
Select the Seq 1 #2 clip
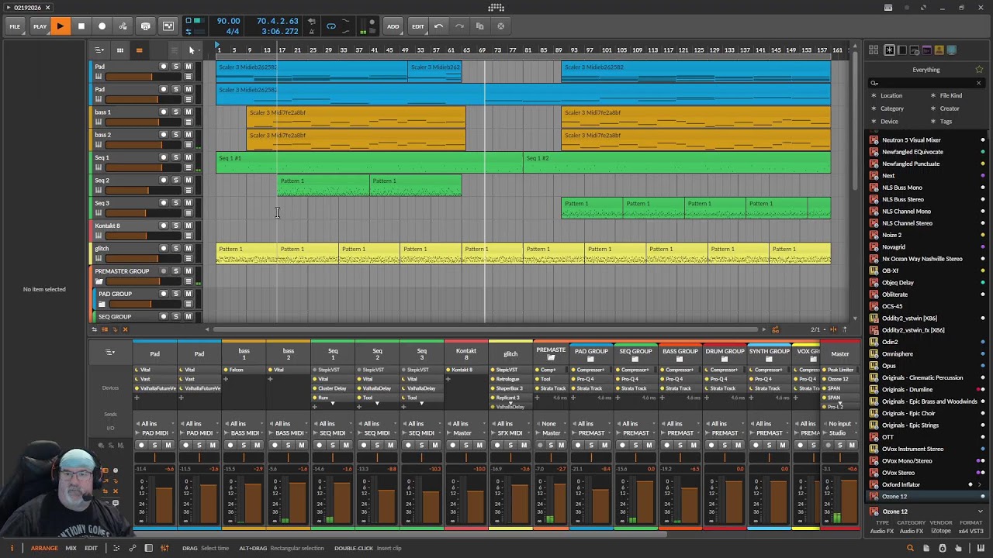pos(676,163)
